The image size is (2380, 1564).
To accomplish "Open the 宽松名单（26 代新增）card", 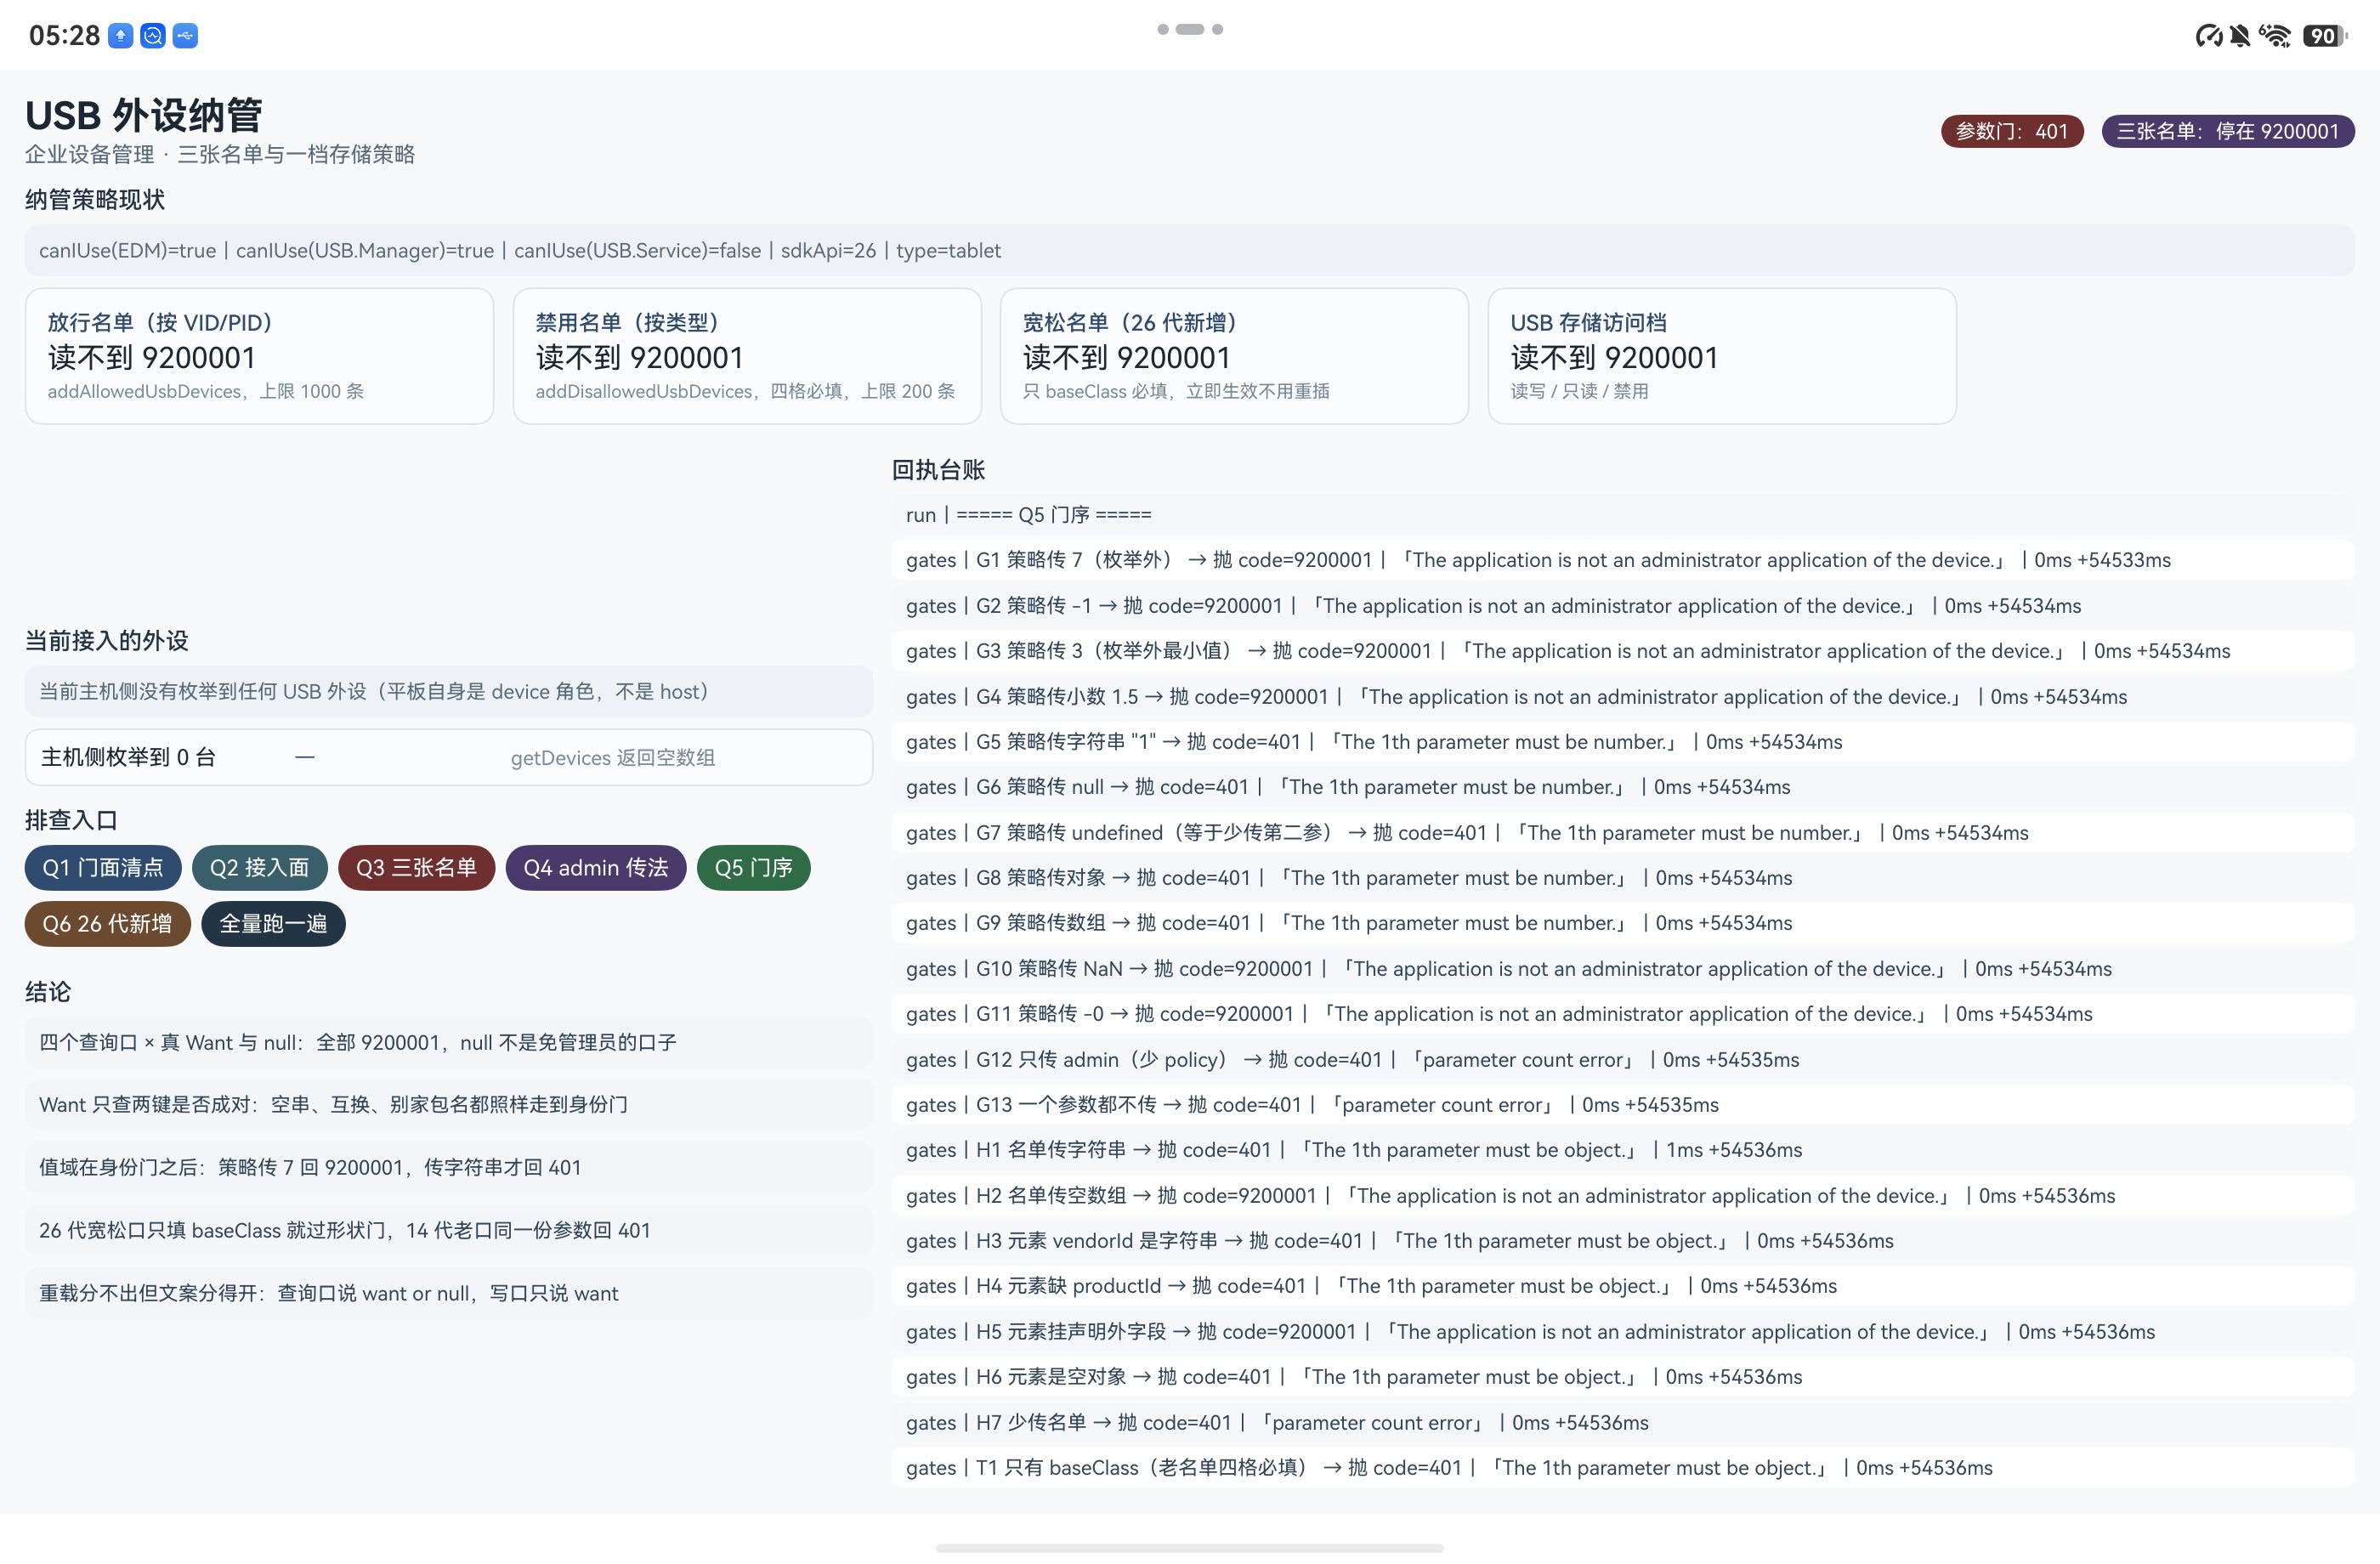I will [x=1235, y=356].
